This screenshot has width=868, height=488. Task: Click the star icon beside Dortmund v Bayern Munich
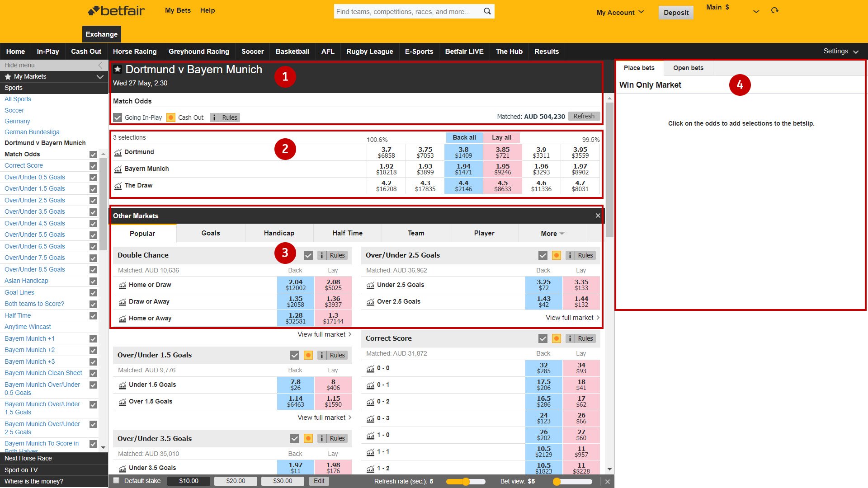118,69
